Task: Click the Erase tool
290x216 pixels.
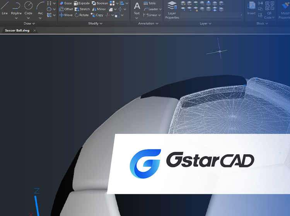Action: pyautogui.click(x=65, y=3)
